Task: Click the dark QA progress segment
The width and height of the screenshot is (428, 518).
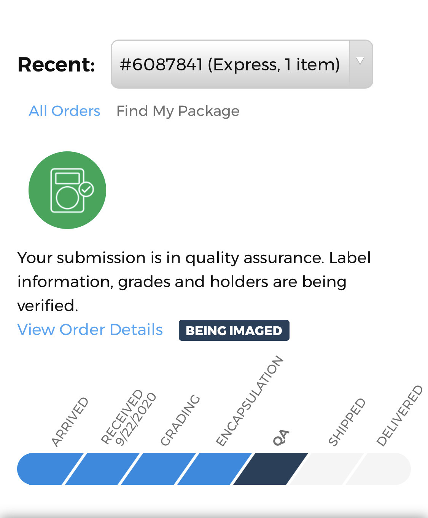Action: point(270,469)
